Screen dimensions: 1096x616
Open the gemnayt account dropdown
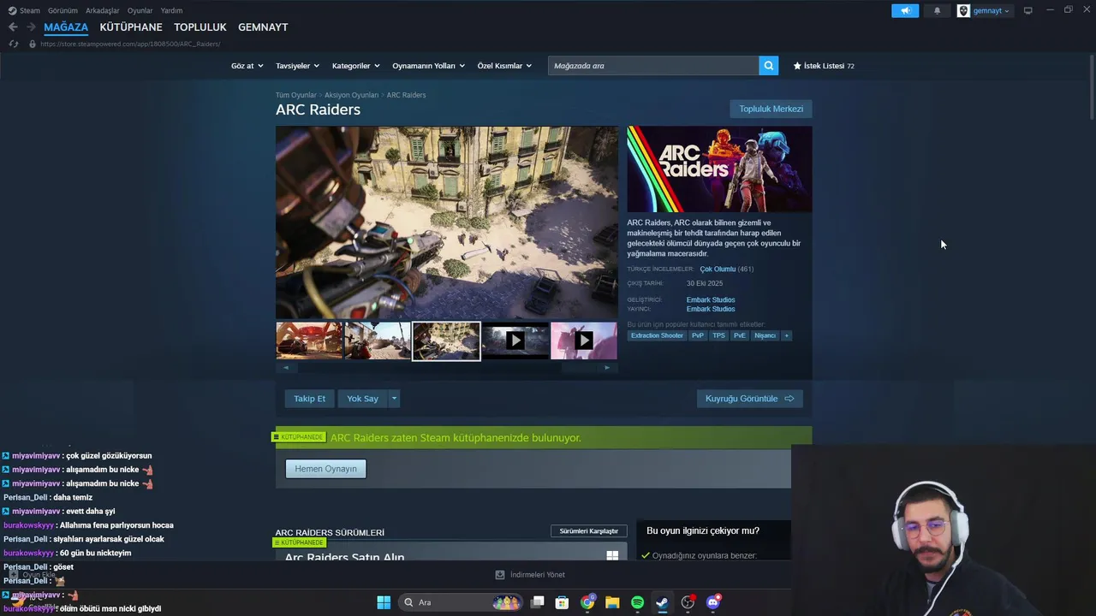point(984,10)
